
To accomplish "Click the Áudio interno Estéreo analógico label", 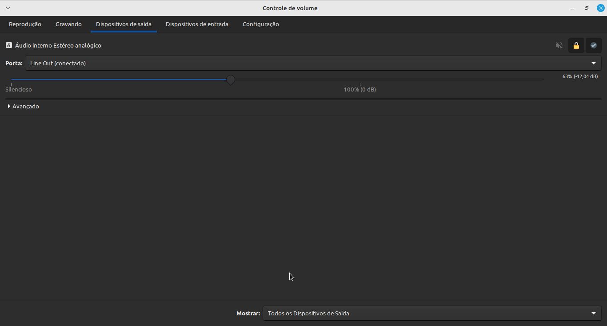I will point(58,45).
